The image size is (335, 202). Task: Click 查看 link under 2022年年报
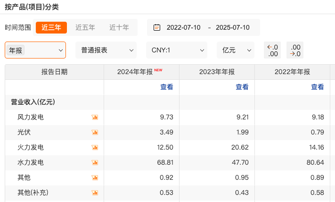[318, 87]
